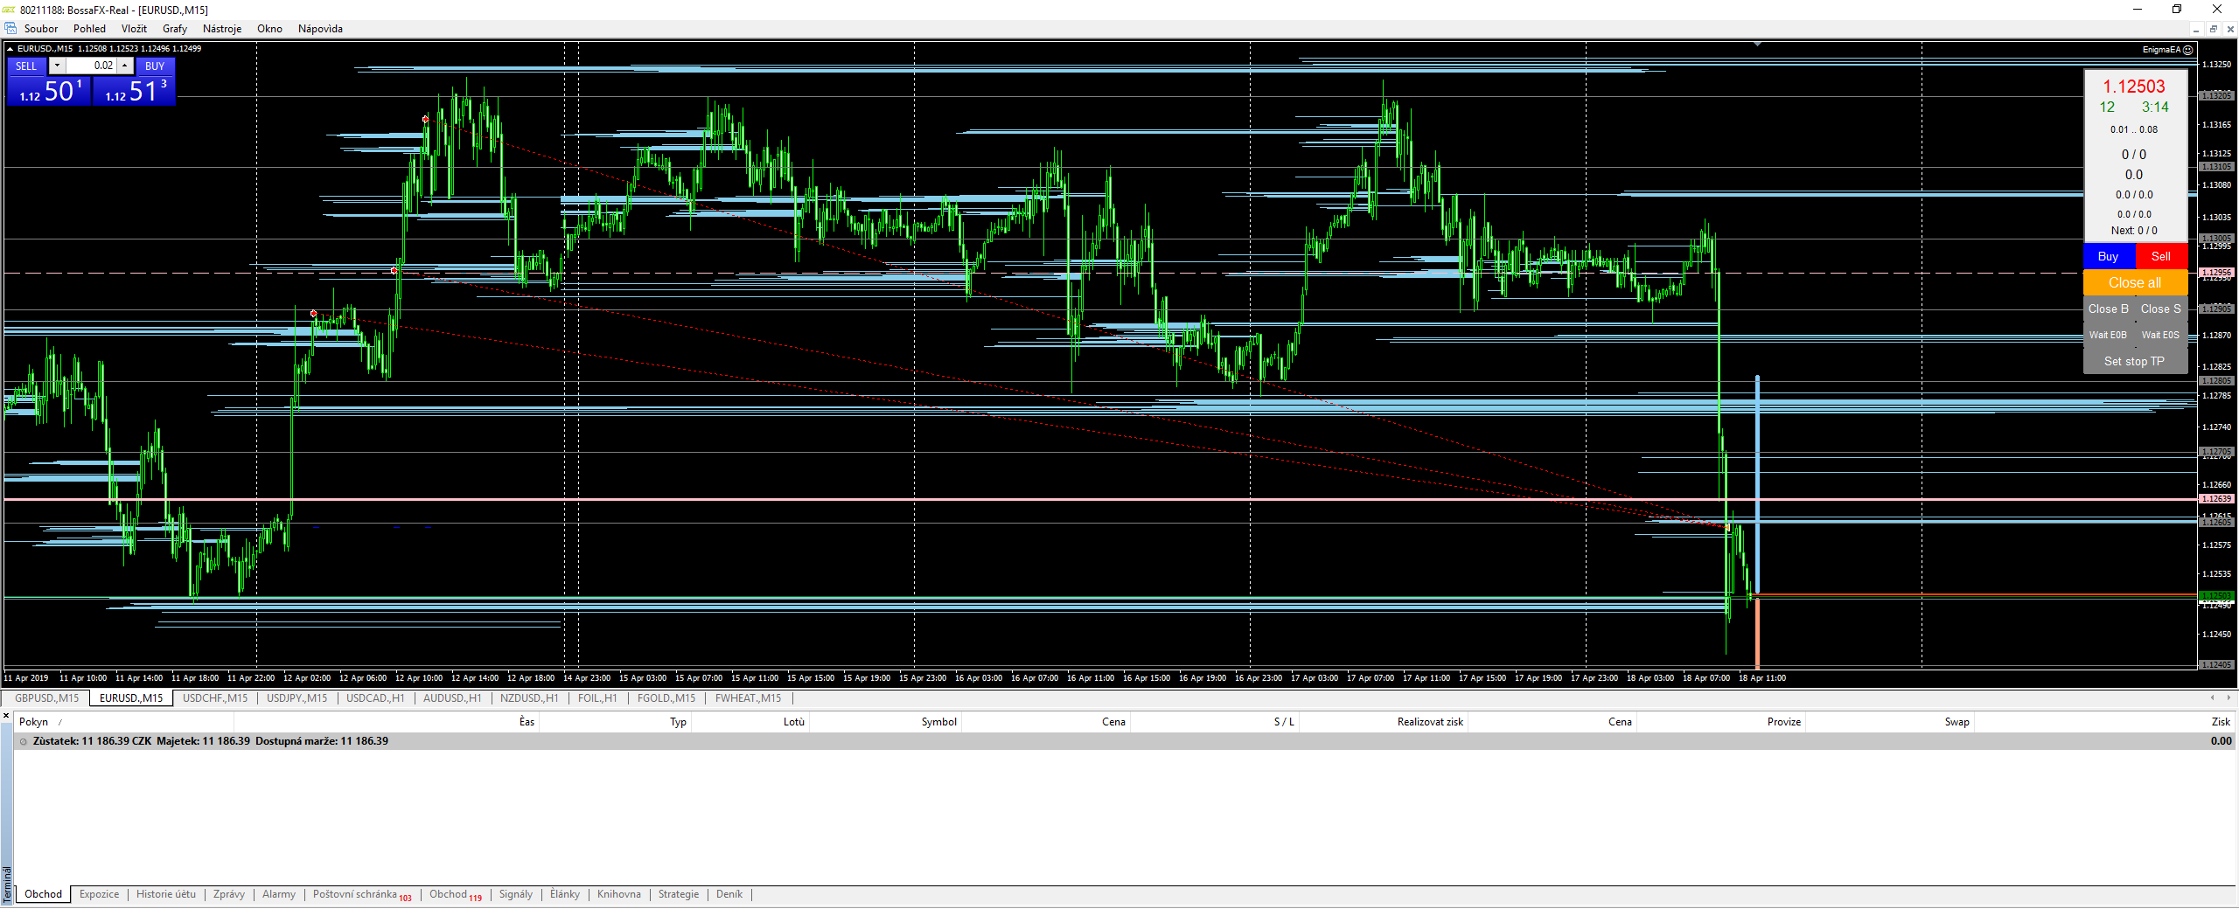Screen dimensions: 2239x909
Task: Click the chart window icon beside Soubor
Action: click(10, 29)
